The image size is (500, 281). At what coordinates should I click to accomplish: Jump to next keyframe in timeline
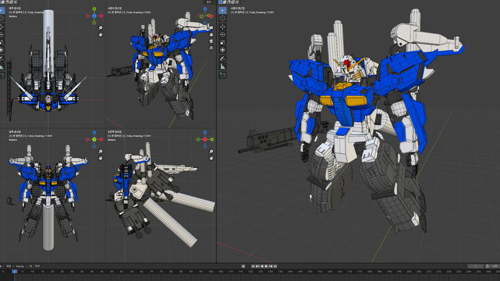(271, 266)
